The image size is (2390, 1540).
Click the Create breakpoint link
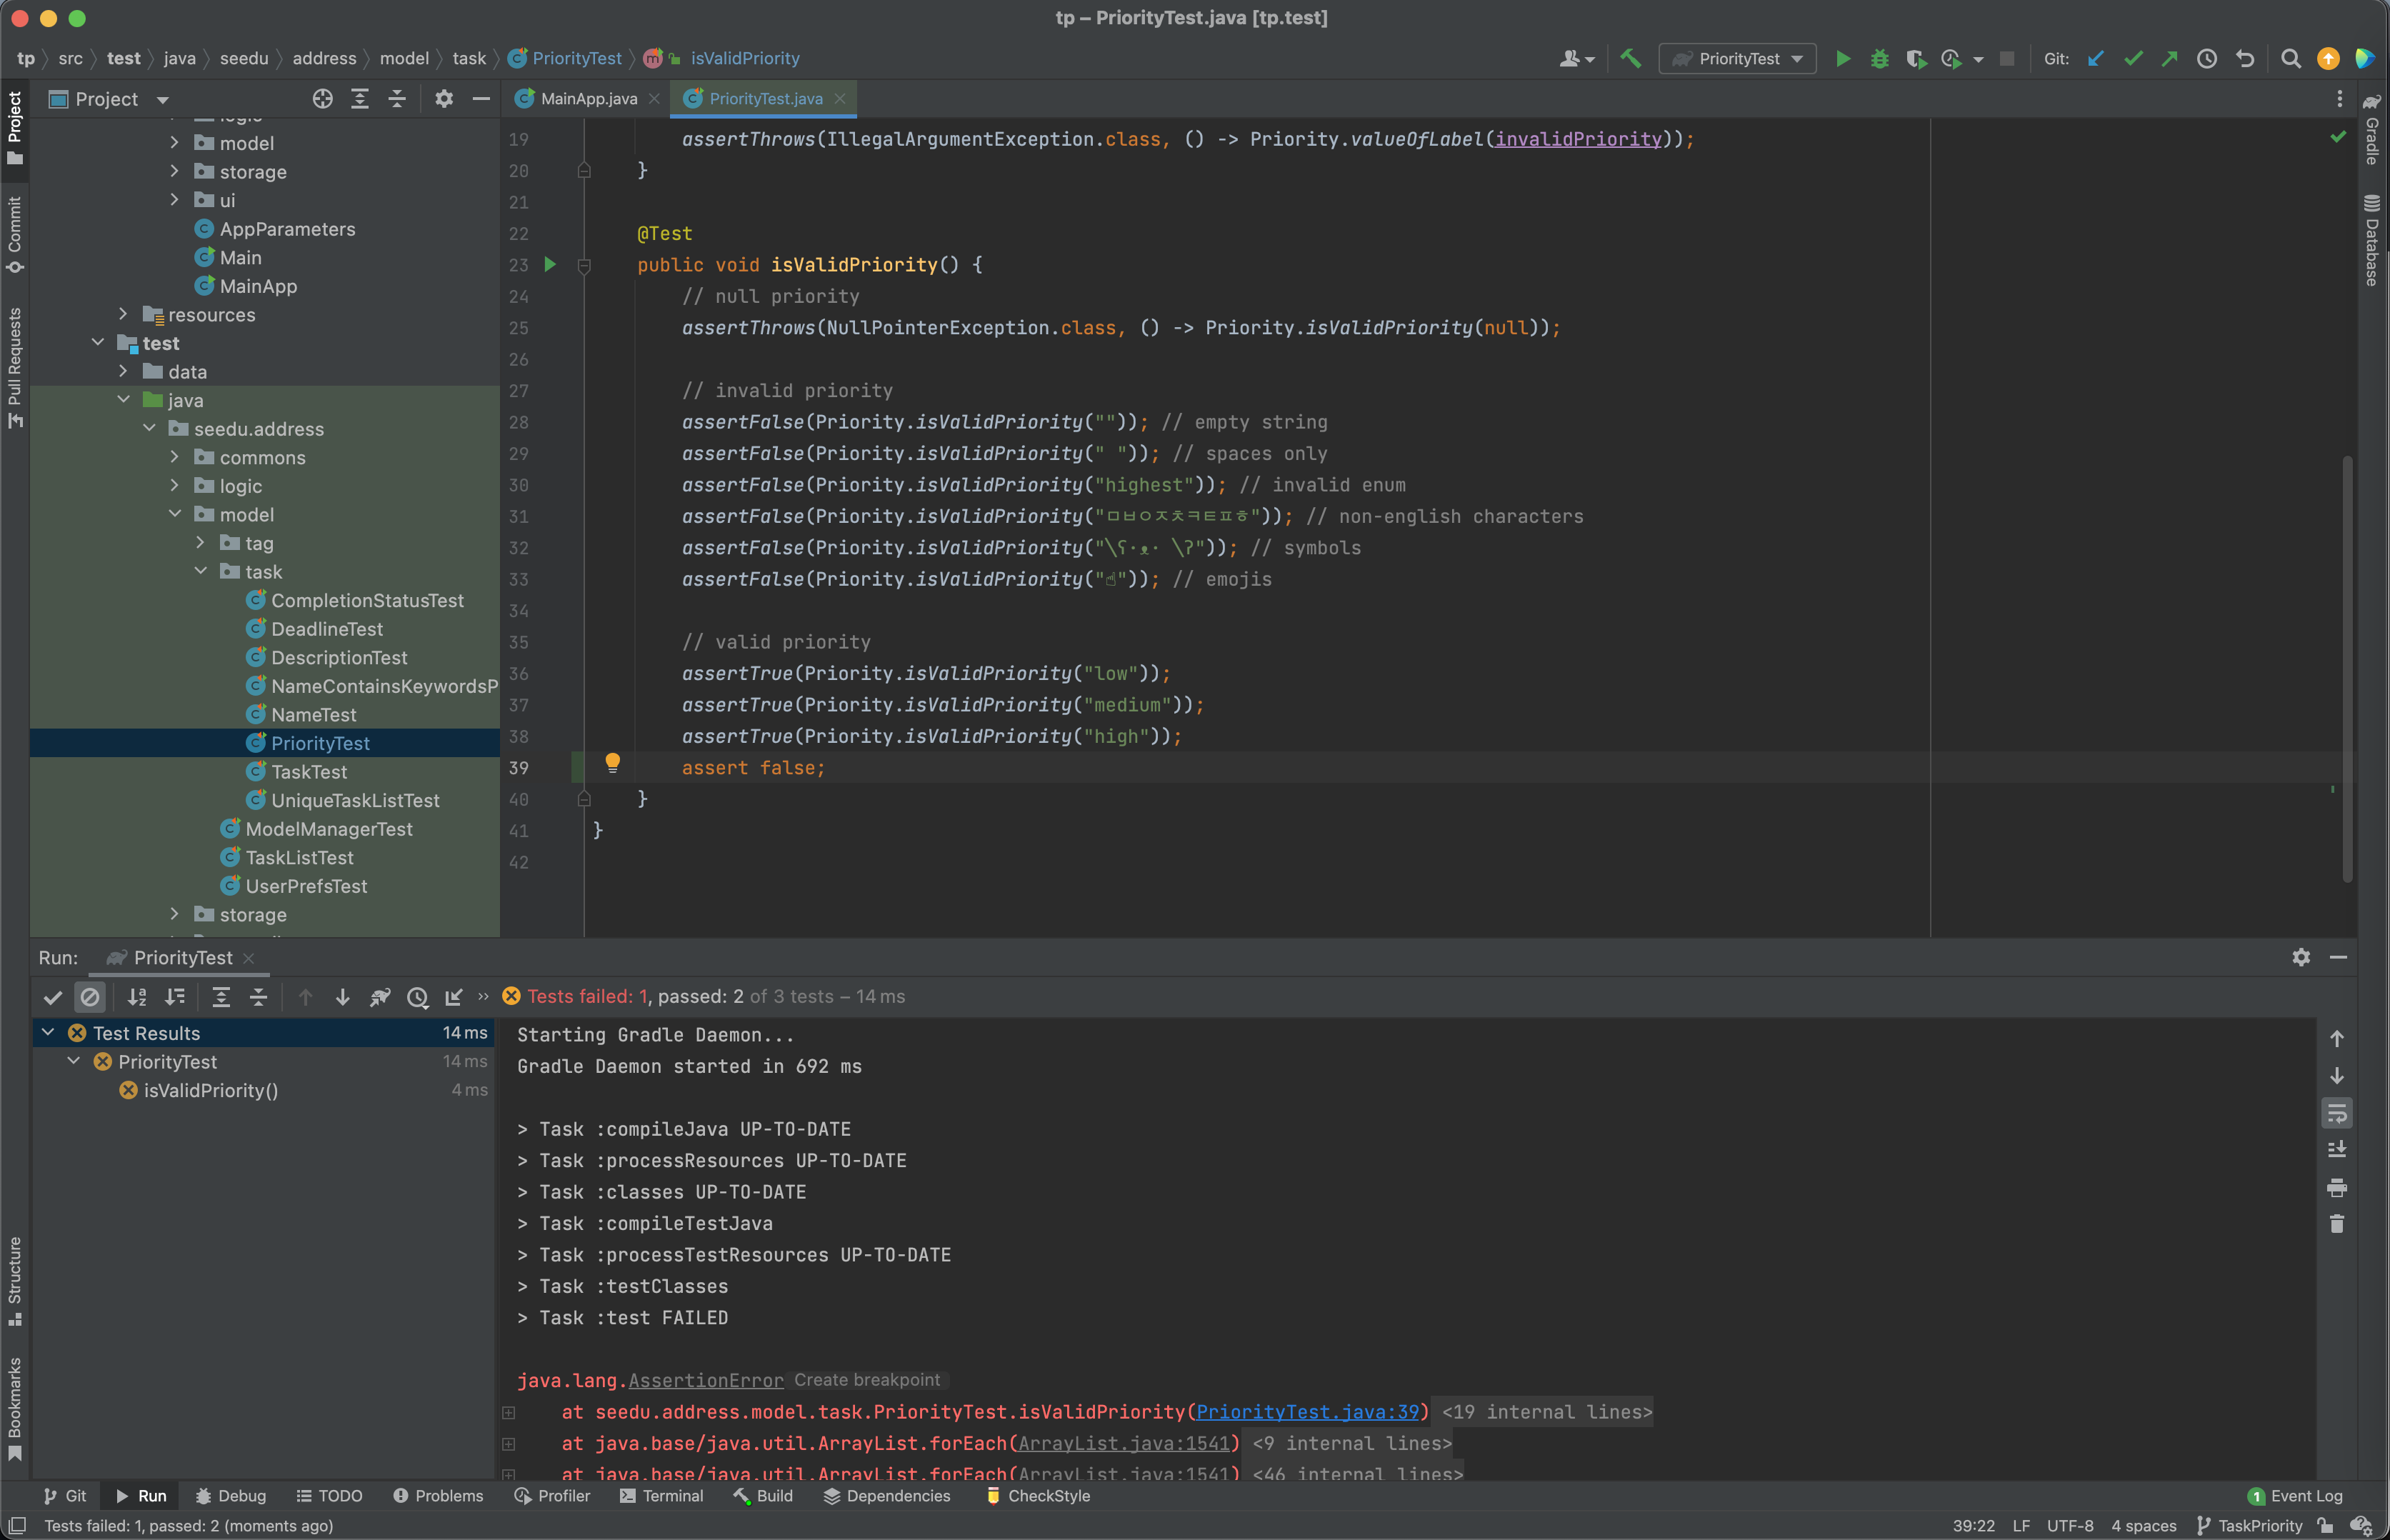pos(866,1380)
